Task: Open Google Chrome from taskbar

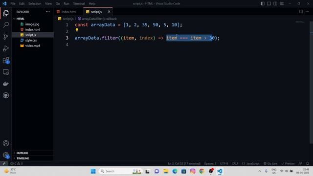Action: (201, 171)
